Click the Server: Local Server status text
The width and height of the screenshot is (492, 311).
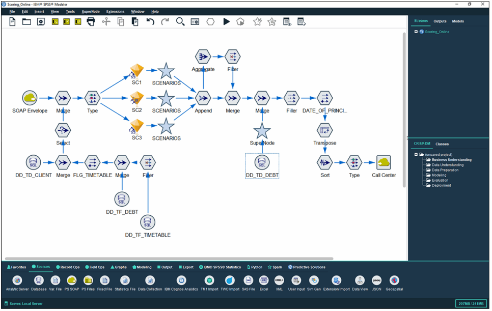click(x=26, y=303)
